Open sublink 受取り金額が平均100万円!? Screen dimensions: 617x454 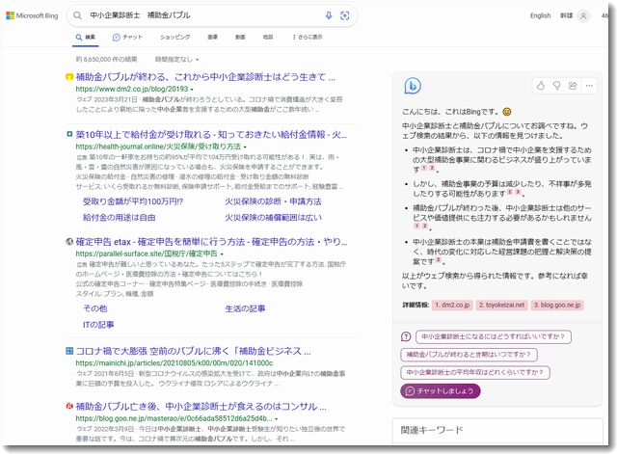tap(133, 201)
